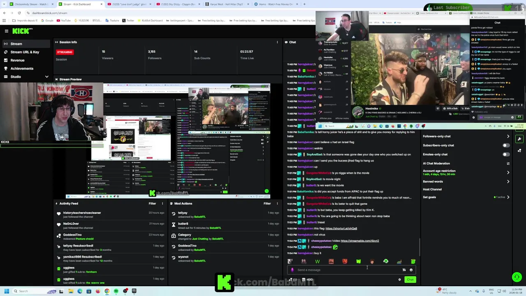
Task: Open Activity Feed three-dot options menu
Action: pos(162,203)
